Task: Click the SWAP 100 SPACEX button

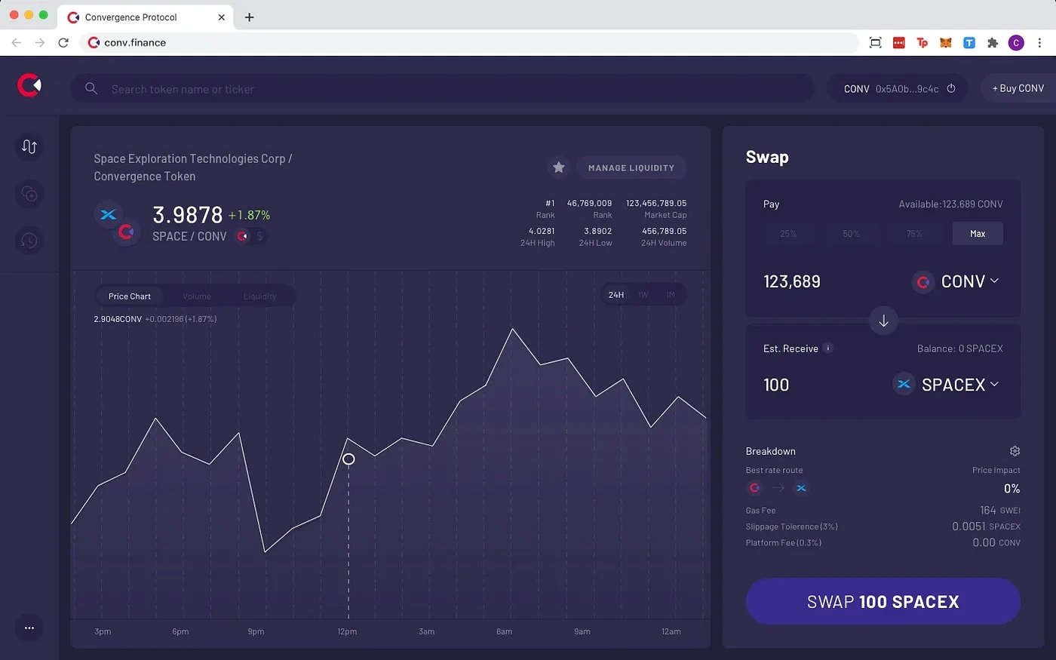Action: pos(883,601)
